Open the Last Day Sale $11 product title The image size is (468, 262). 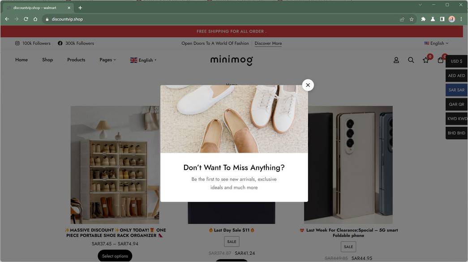tap(232, 230)
